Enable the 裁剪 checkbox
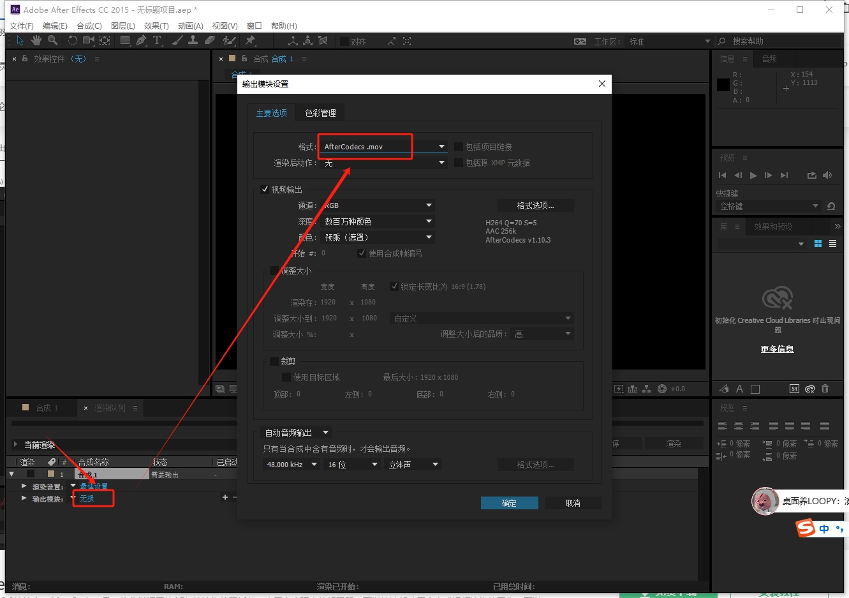 [274, 361]
